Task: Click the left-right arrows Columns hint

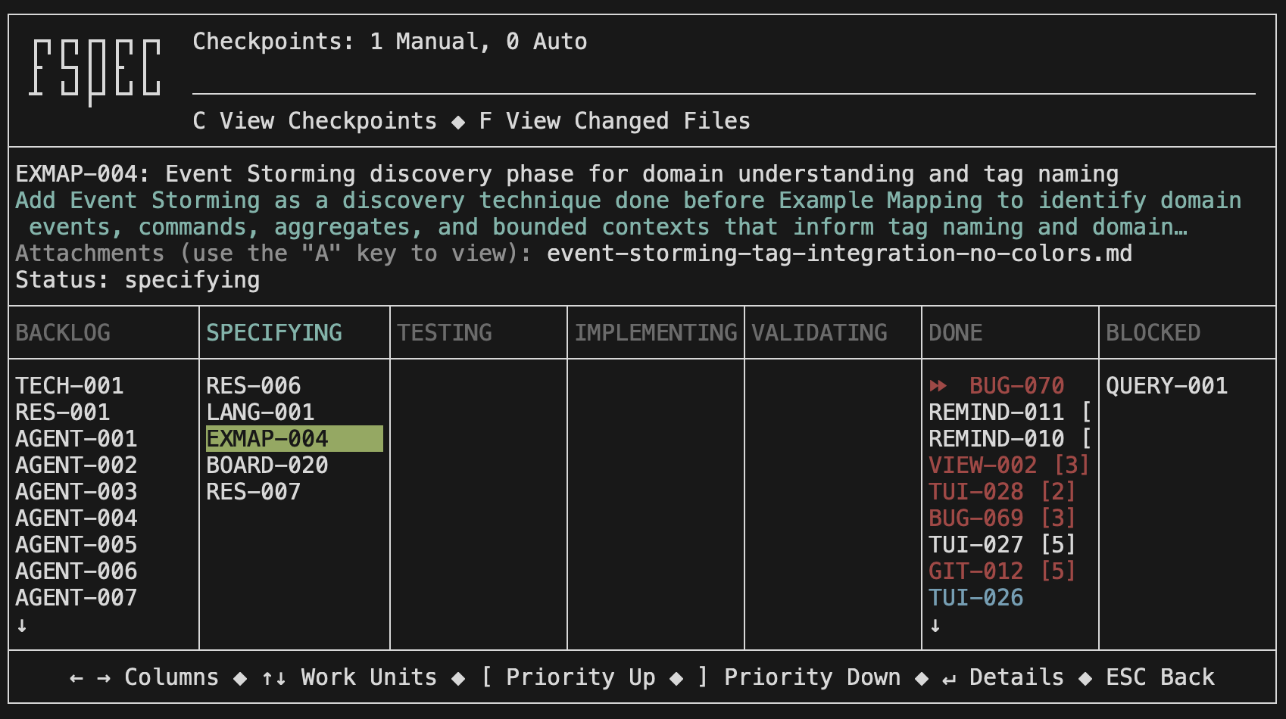Action: [144, 677]
